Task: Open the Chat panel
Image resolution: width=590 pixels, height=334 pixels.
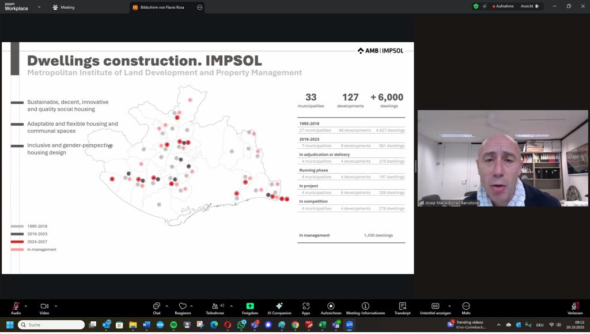Action: (157, 306)
